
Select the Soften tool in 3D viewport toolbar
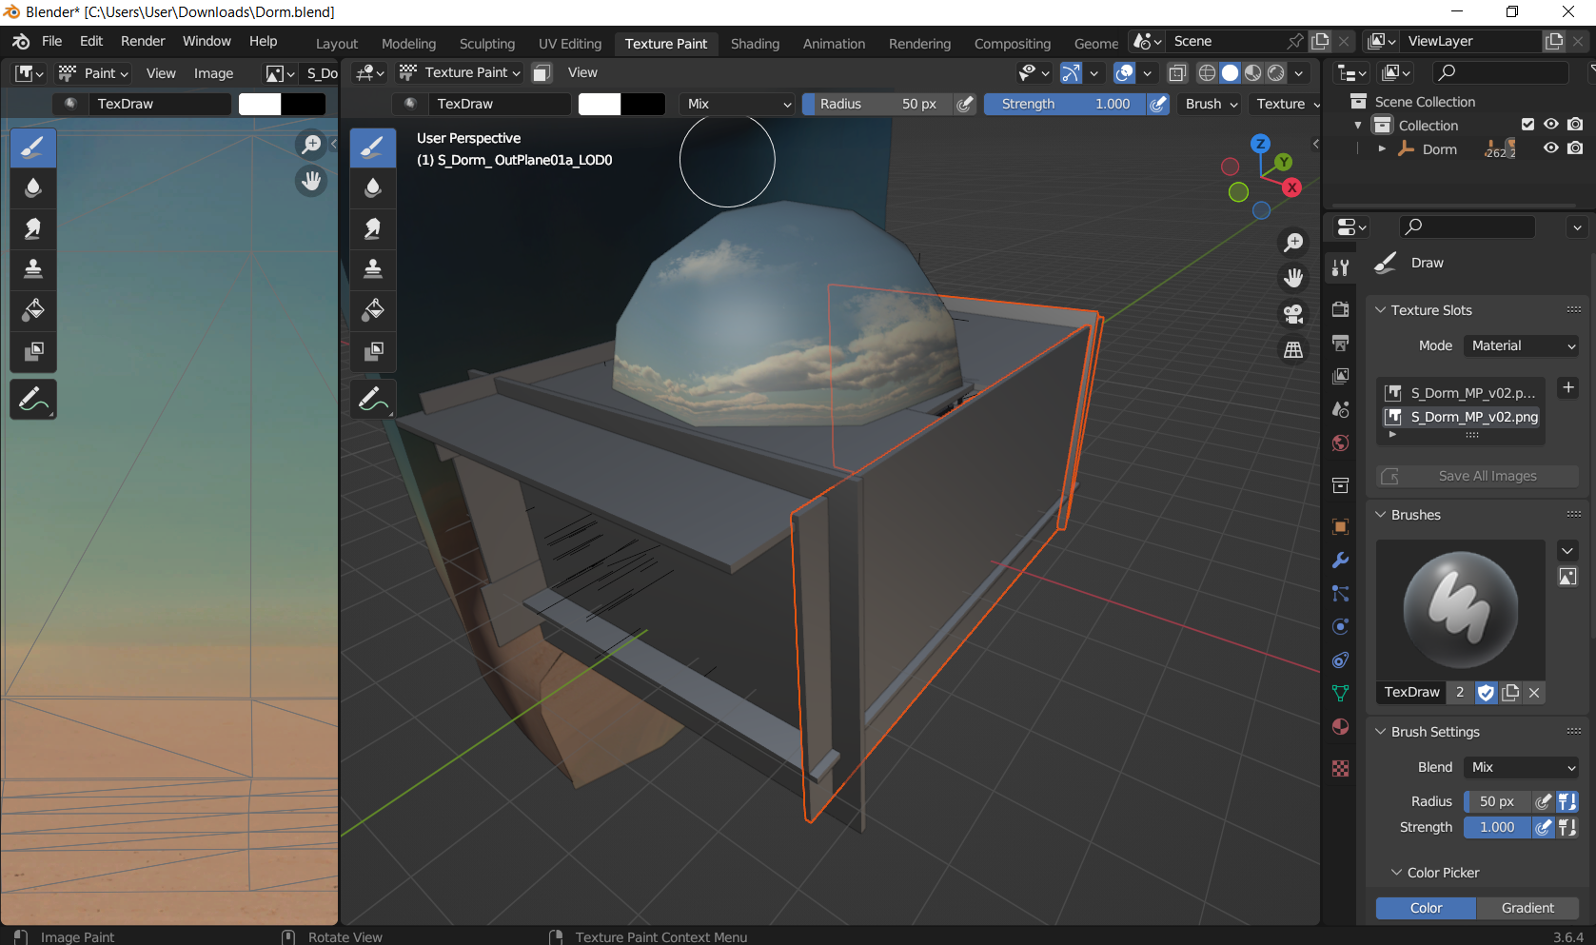tap(373, 187)
